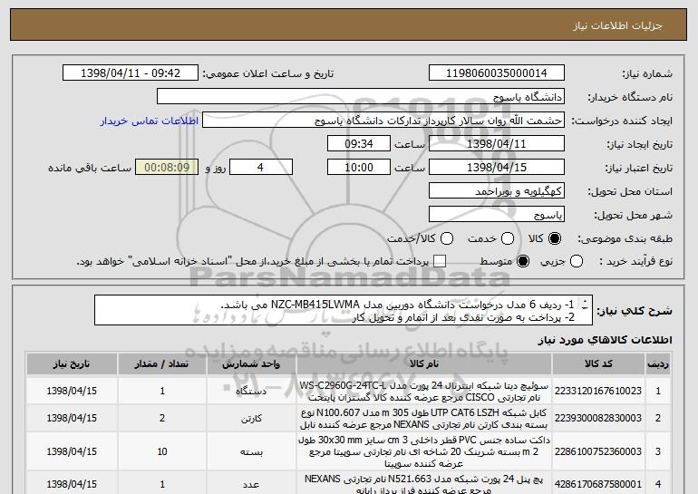Click the remaining time countdown 00:08:09
698x494 pixels.
pyautogui.click(x=167, y=168)
